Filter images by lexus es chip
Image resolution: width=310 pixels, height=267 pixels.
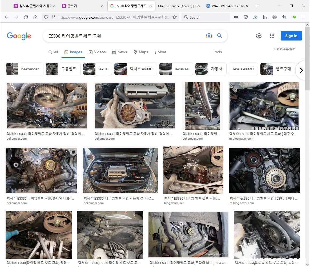[176, 69]
